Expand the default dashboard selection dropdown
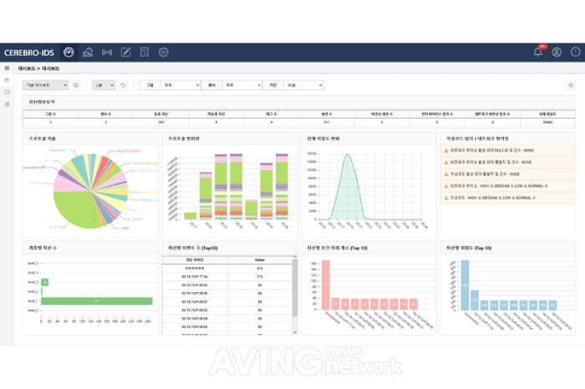Image resolution: width=585 pixels, height=389 pixels. point(45,85)
